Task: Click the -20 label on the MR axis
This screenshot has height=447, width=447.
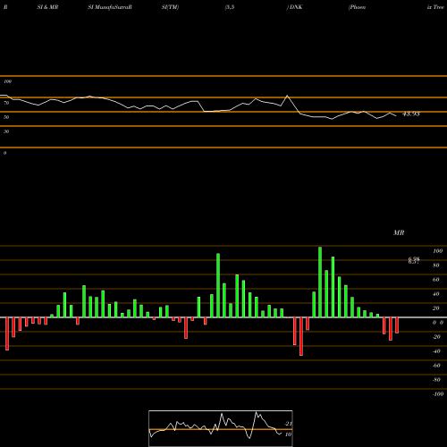Action: 436,337
